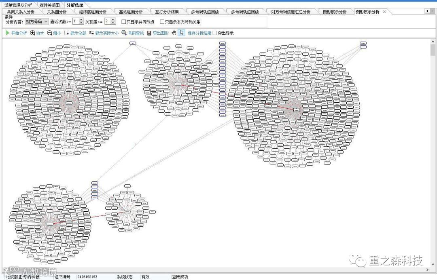Screen dimensions: 437x280
Task: Click the vertical scrollbar down arrow
Action: pos(433,264)
